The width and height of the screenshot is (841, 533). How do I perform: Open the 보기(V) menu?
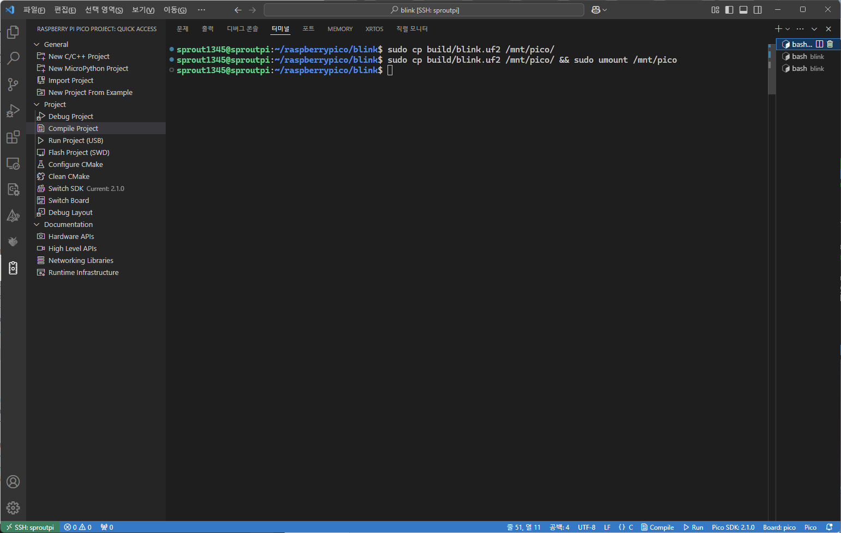coord(143,10)
